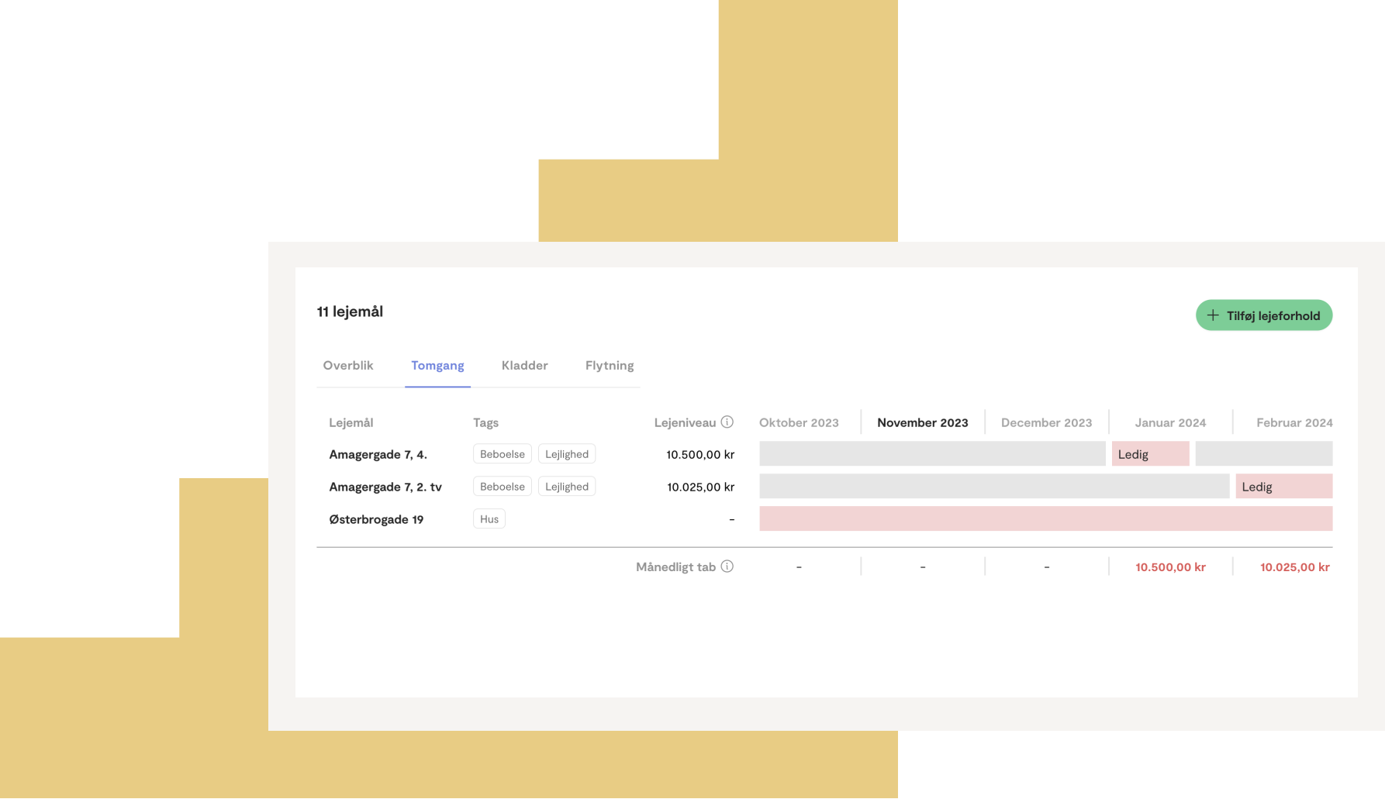Viewport: 1385px width, 799px height.
Task: Select the Tomgang tab
Action: coord(437,366)
